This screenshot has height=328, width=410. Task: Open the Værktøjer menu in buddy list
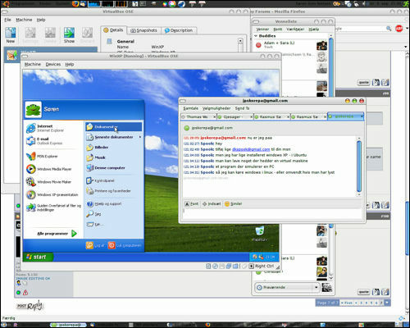295,29
